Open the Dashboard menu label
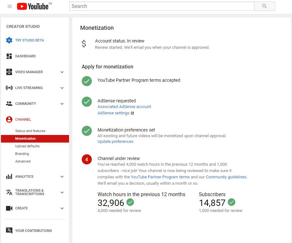292x243 pixels. tap(25, 56)
